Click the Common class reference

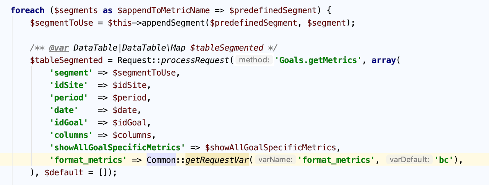[161, 160]
